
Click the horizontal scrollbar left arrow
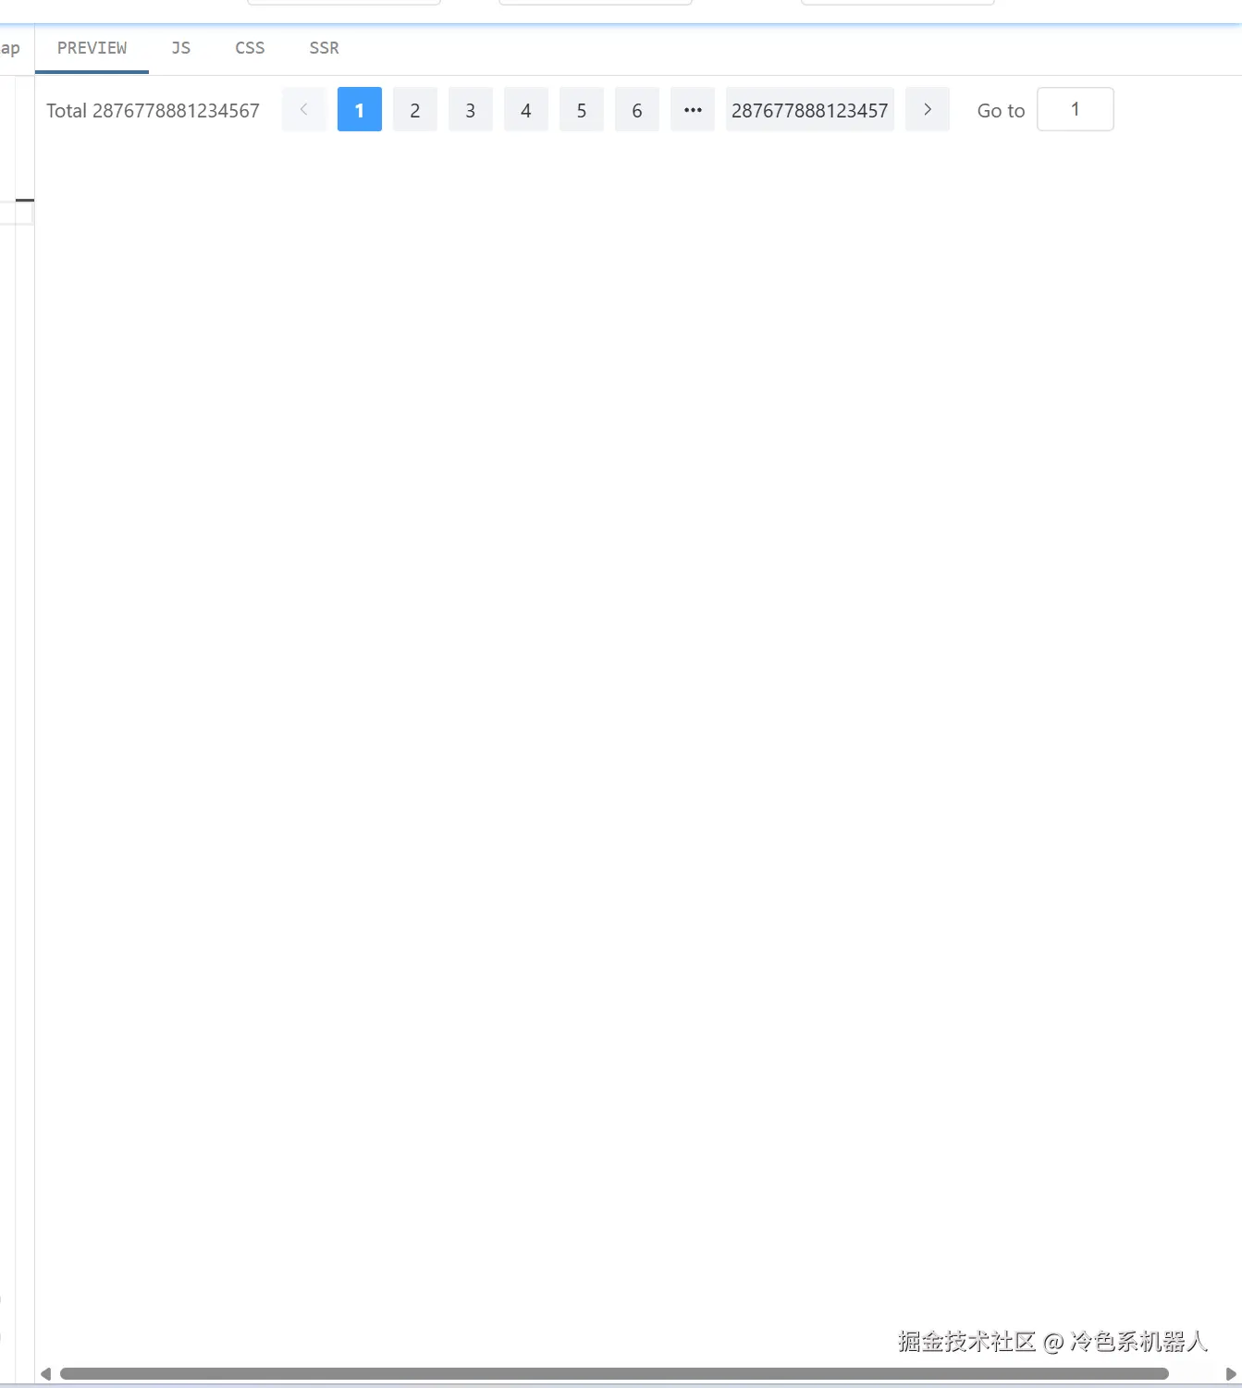tap(45, 1374)
